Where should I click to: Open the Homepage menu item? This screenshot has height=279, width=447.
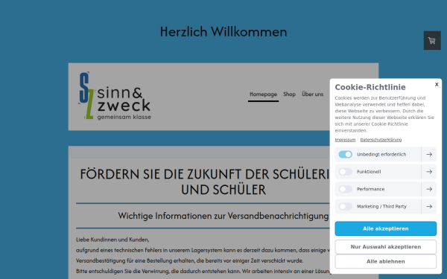(263, 94)
